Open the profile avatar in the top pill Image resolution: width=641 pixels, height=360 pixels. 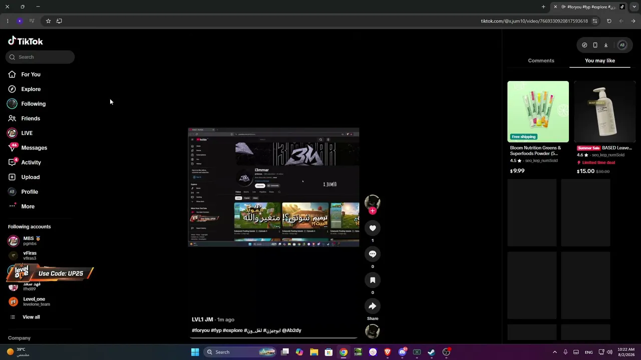(x=622, y=45)
